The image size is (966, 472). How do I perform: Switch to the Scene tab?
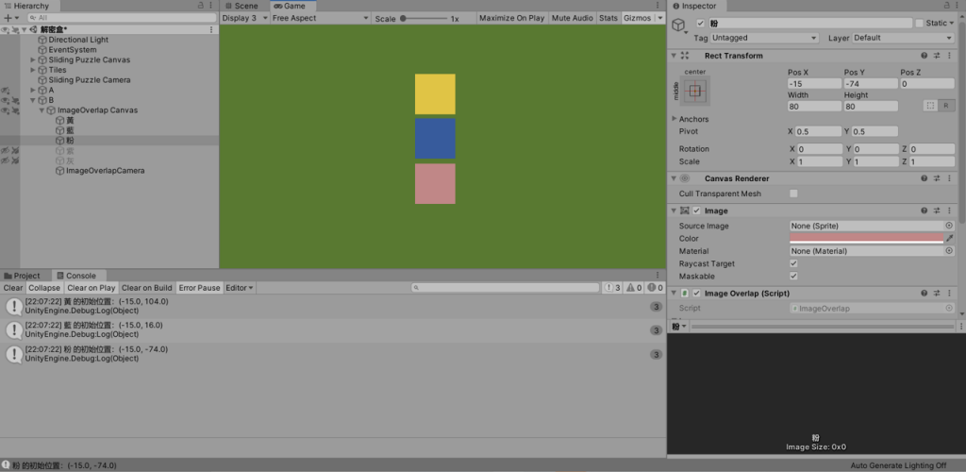(x=241, y=6)
